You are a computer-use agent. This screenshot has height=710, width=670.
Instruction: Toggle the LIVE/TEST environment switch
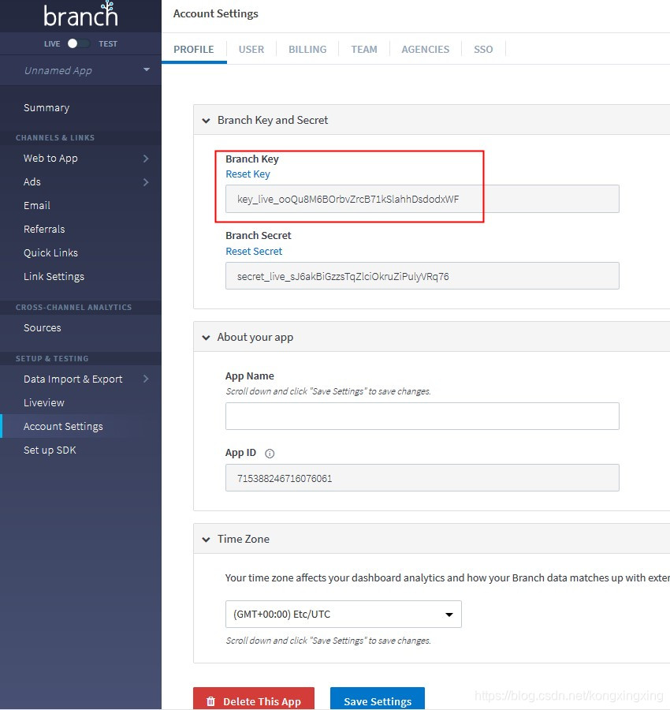tap(78, 43)
